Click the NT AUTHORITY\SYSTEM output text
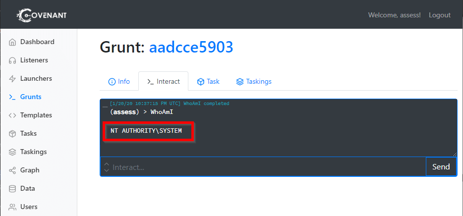463x216 pixels. click(x=146, y=130)
